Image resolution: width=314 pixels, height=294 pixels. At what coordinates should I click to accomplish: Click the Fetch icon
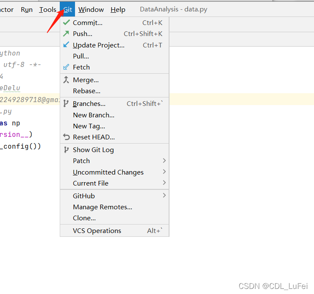66,67
